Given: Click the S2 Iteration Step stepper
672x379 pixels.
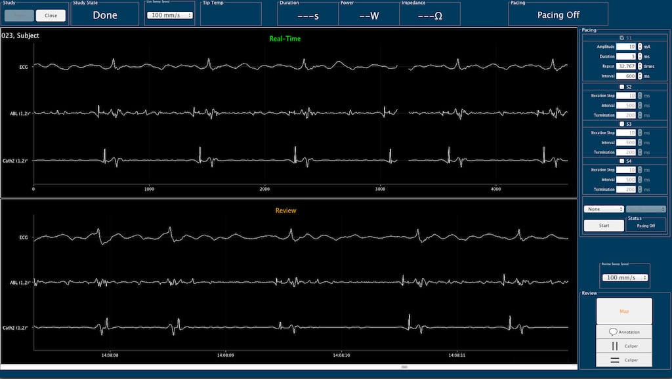Looking at the screenshot, I should click(640, 96).
